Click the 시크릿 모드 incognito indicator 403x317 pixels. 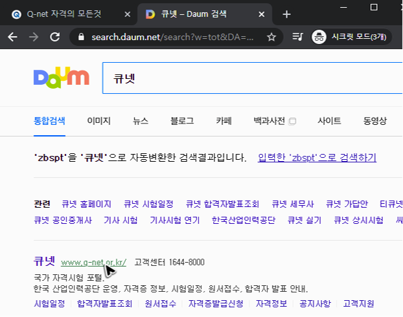[x=351, y=37]
